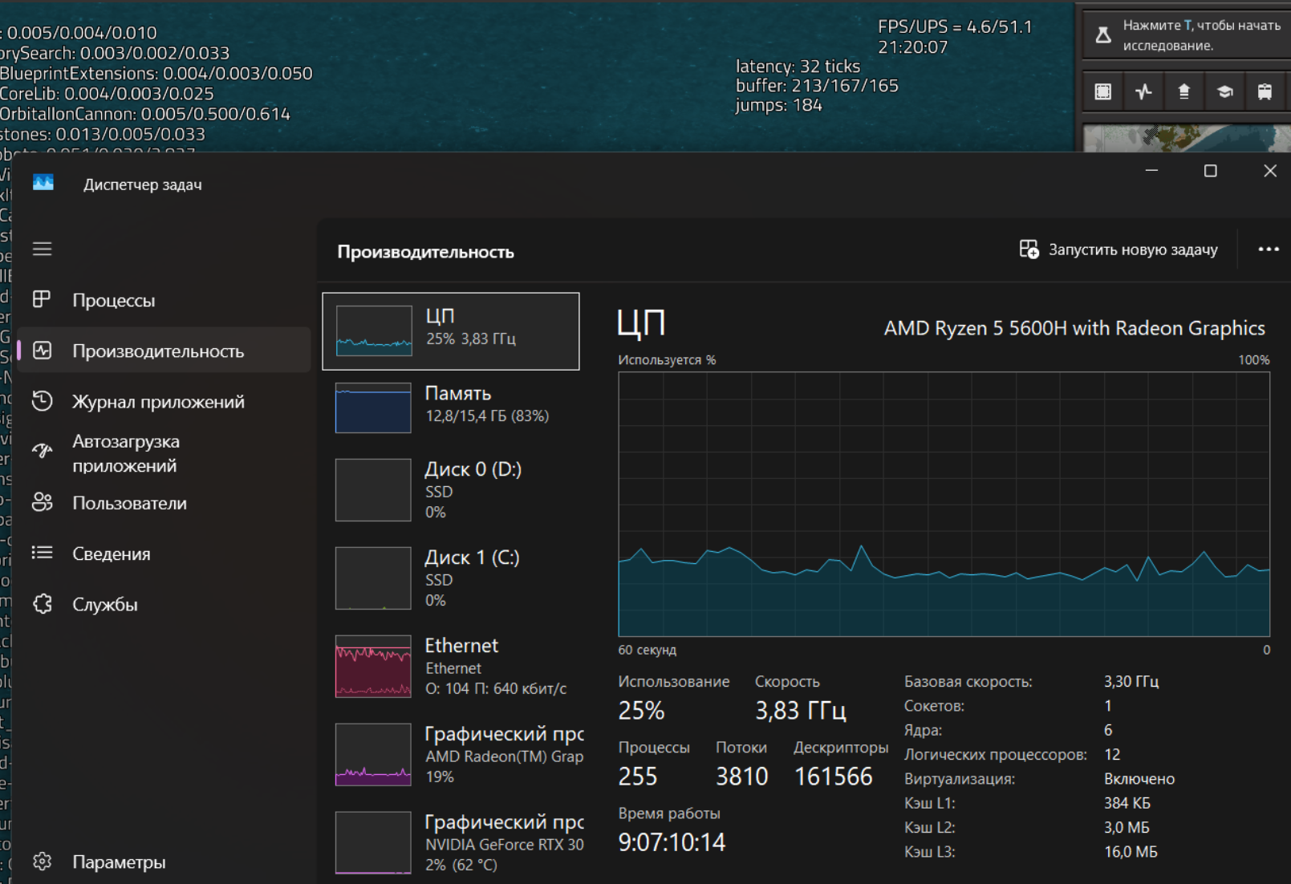Click the Производительность sidebar icon
The height and width of the screenshot is (884, 1291).
(42, 351)
